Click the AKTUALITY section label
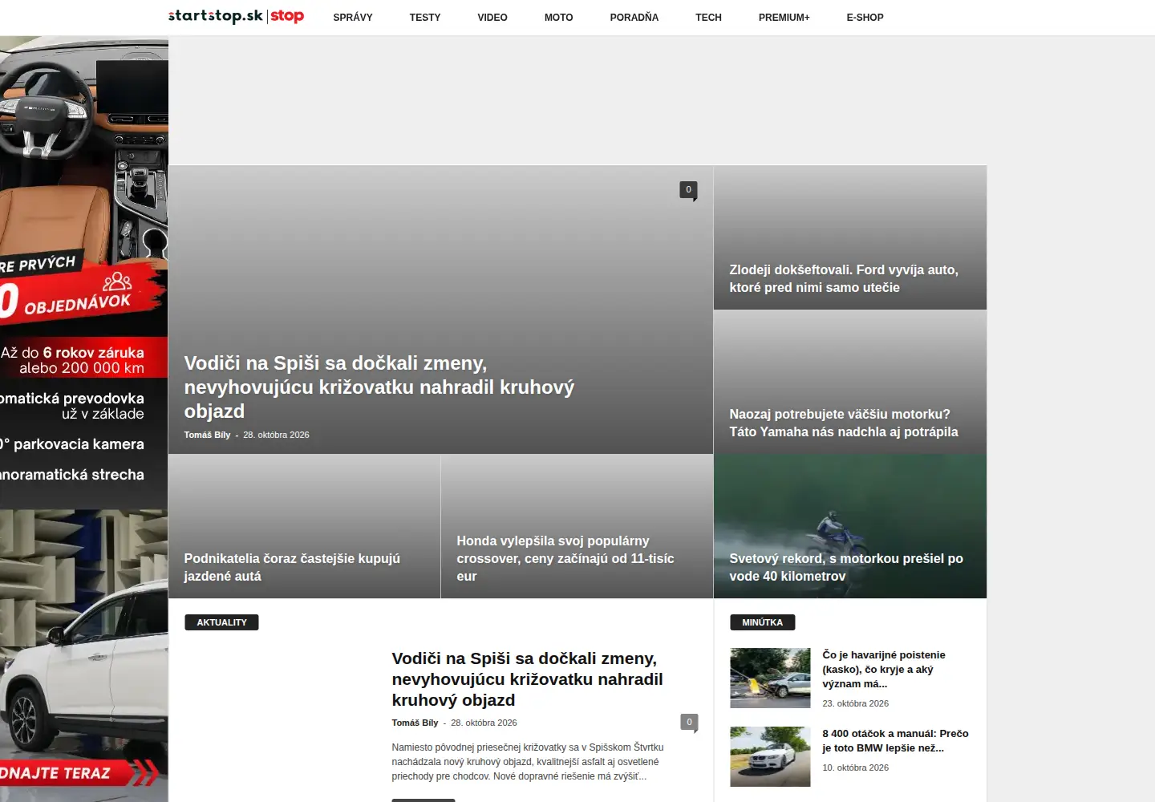1155x802 pixels. (221, 622)
